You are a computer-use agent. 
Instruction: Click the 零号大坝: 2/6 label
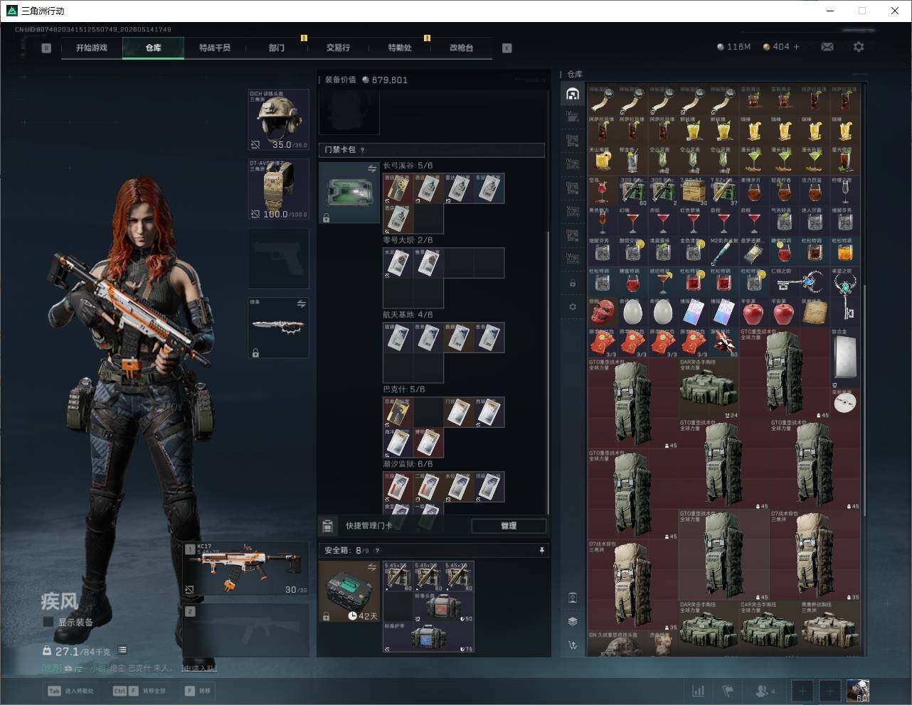[408, 240]
